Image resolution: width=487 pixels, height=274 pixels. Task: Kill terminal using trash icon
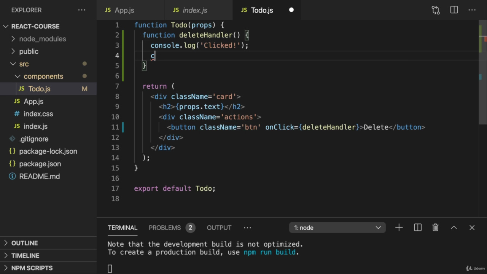[x=435, y=228]
